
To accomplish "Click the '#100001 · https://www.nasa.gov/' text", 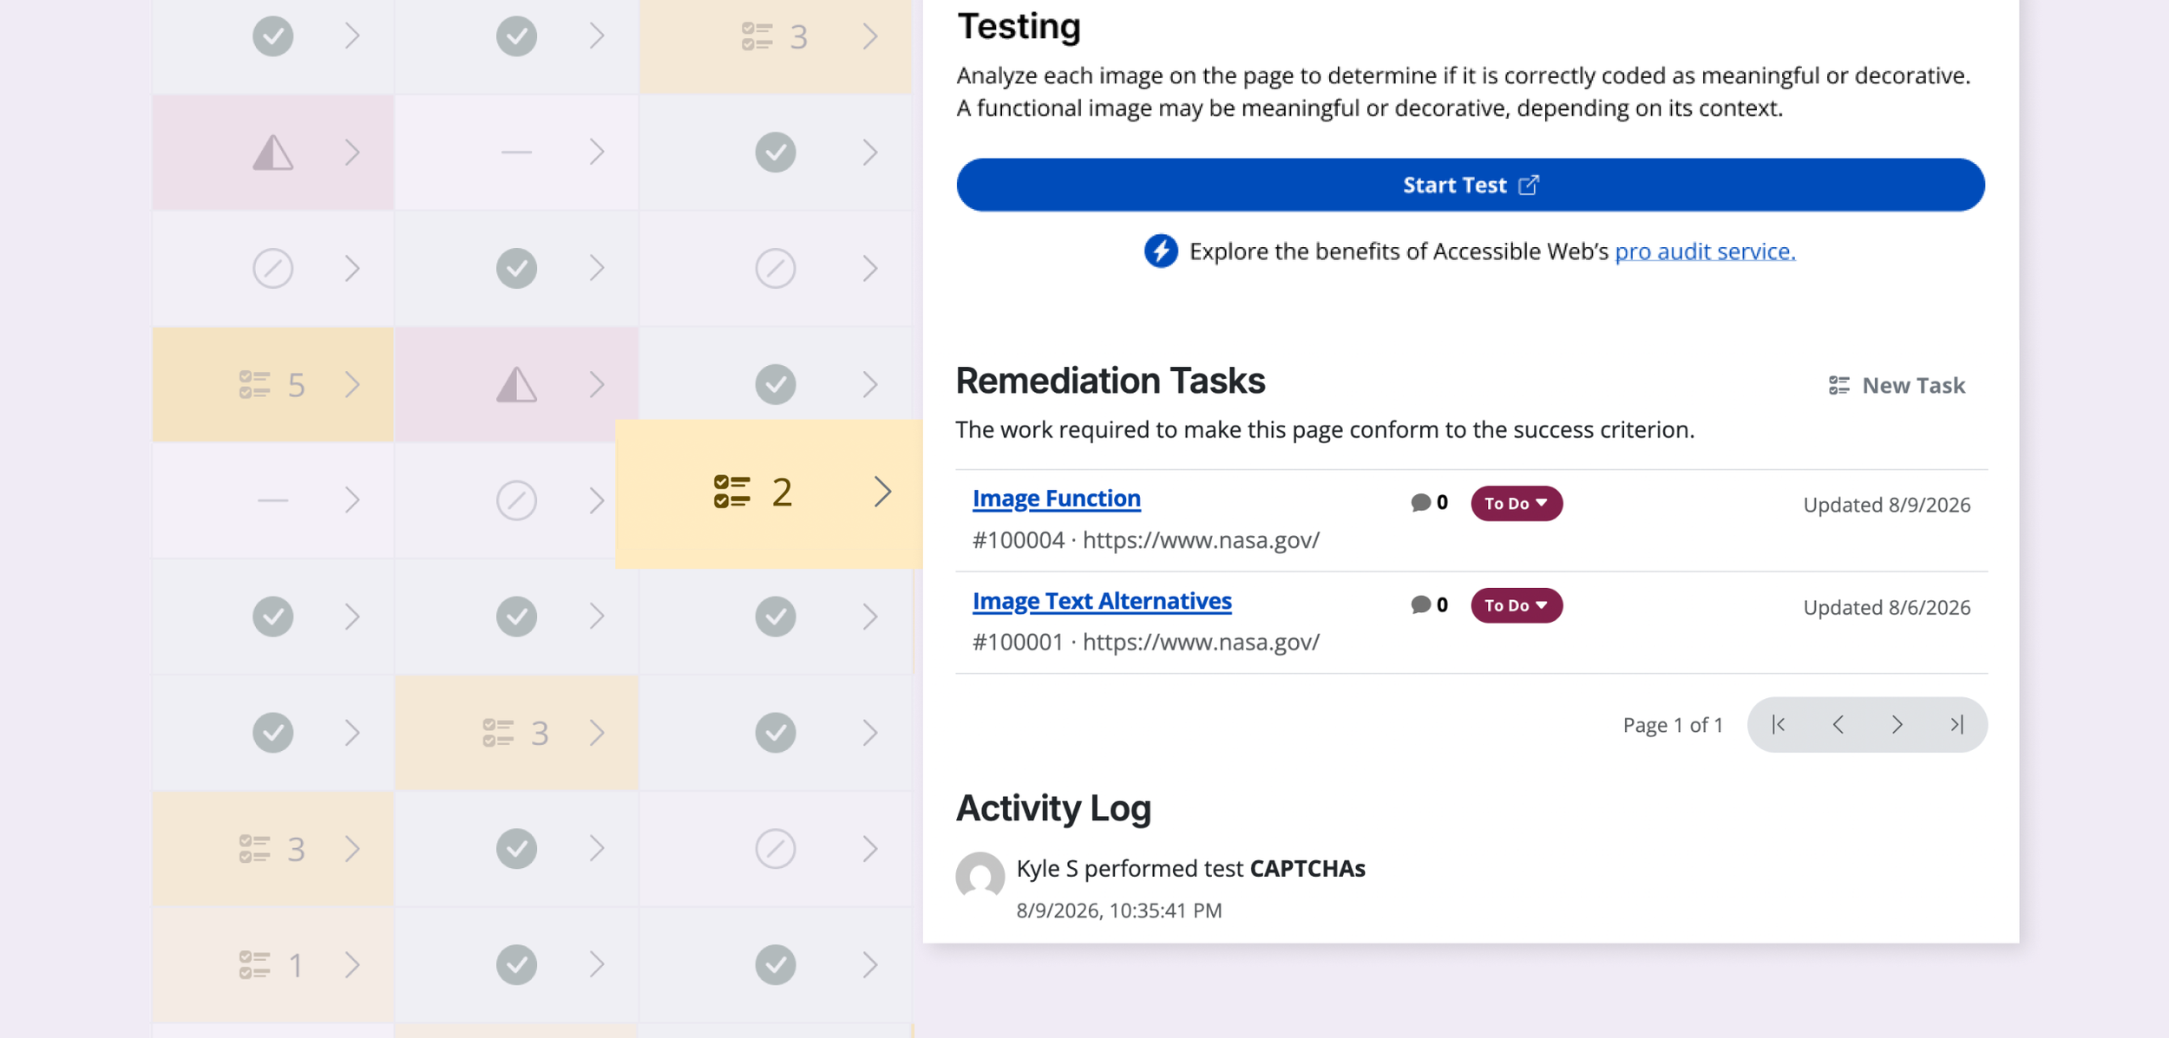I will click(x=1145, y=642).
